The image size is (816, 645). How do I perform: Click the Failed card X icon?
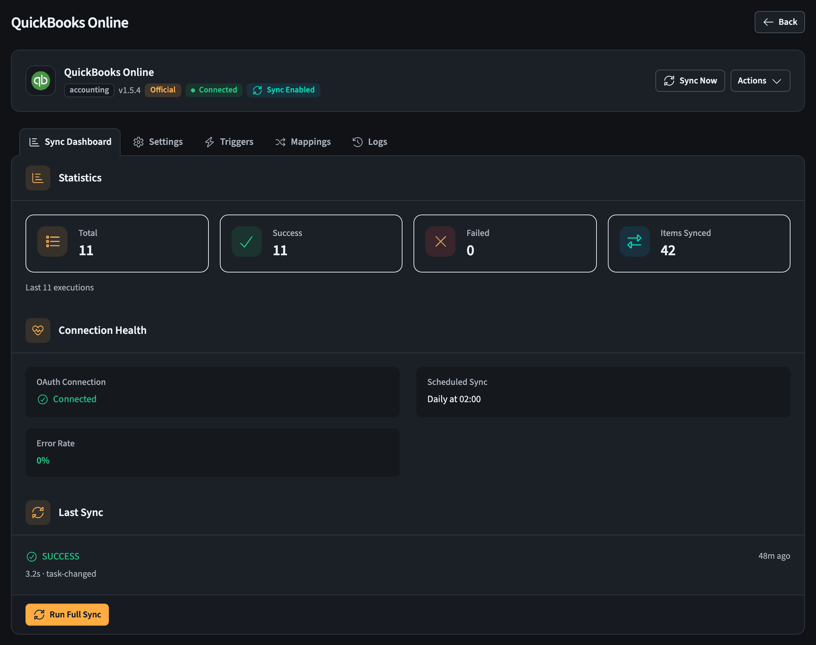(441, 241)
